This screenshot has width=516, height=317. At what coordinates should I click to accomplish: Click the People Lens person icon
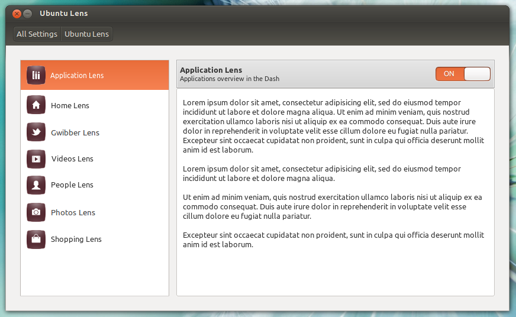[36, 185]
